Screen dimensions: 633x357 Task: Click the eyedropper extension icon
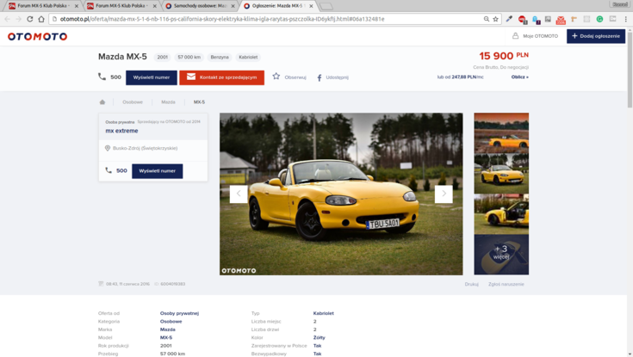[x=510, y=19]
